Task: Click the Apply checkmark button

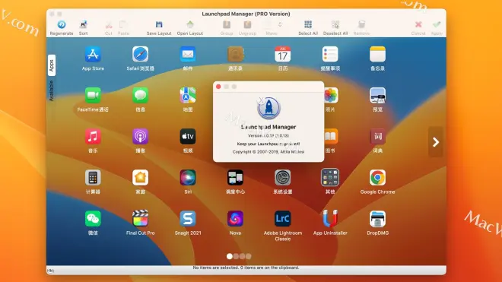Action: point(437,24)
